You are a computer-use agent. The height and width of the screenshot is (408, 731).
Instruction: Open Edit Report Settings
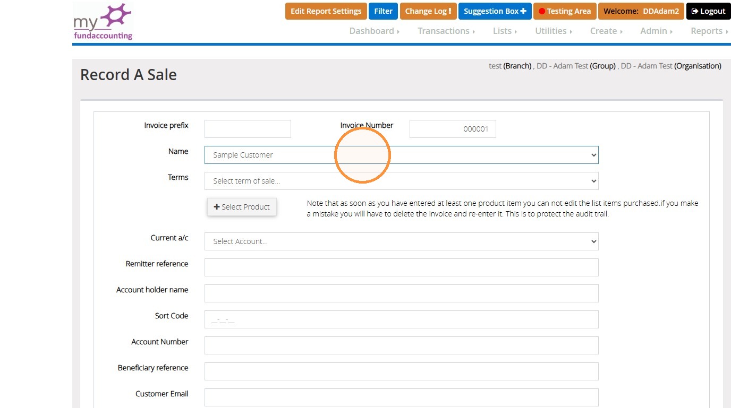(x=326, y=11)
